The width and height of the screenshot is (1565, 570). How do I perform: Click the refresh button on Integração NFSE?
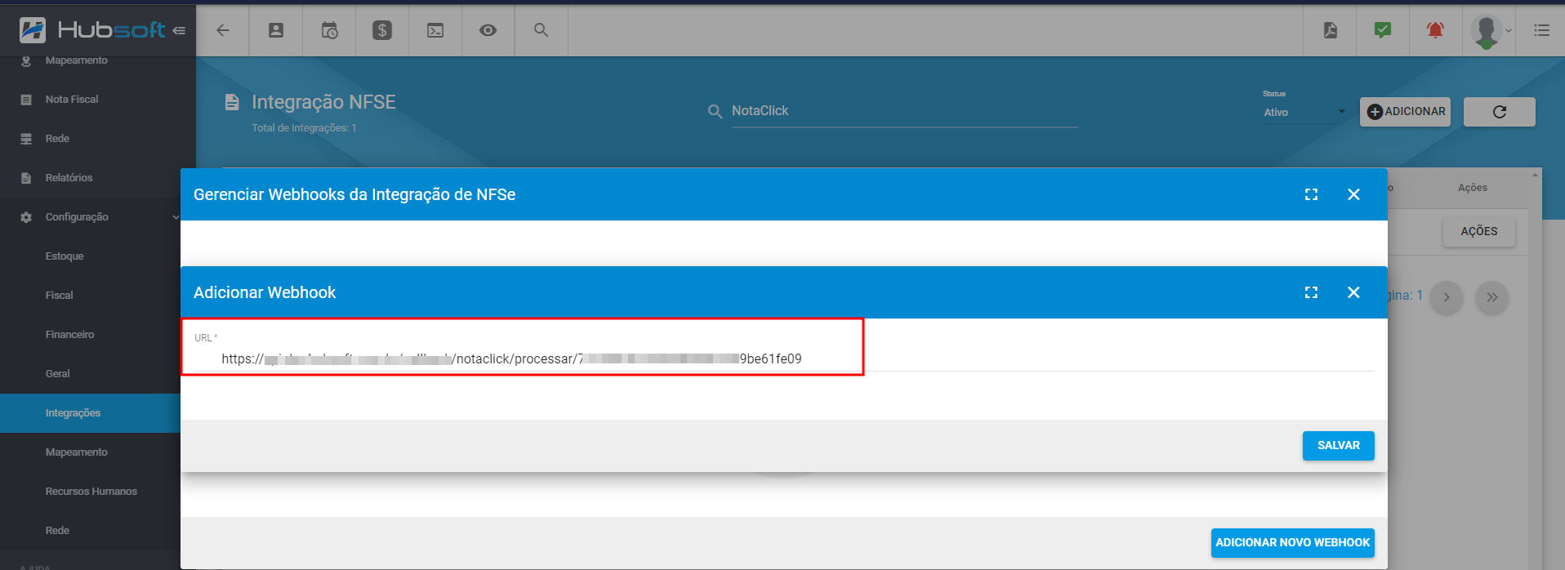point(1500,112)
